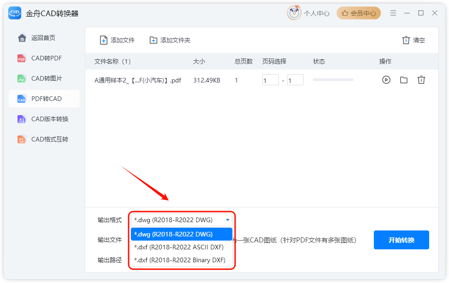The height and width of the screenshot is (283, 449).
Task: Click the add-folder plus icon
Action: [x=154, y=40]
